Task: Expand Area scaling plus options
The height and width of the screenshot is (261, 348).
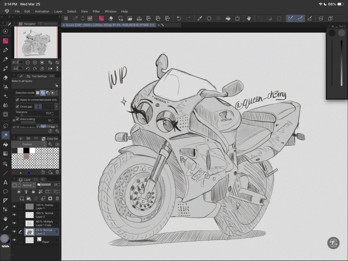Action: [x=14, y=120]
